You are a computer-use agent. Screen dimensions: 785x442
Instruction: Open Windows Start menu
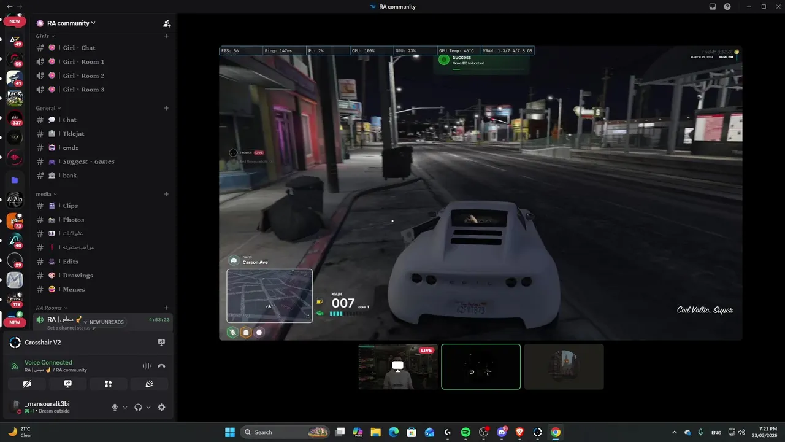click(x=230, y=432)
